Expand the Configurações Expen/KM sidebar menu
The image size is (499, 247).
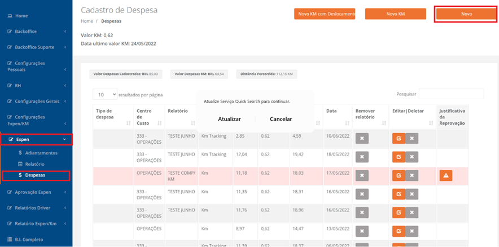click(36, 120)
